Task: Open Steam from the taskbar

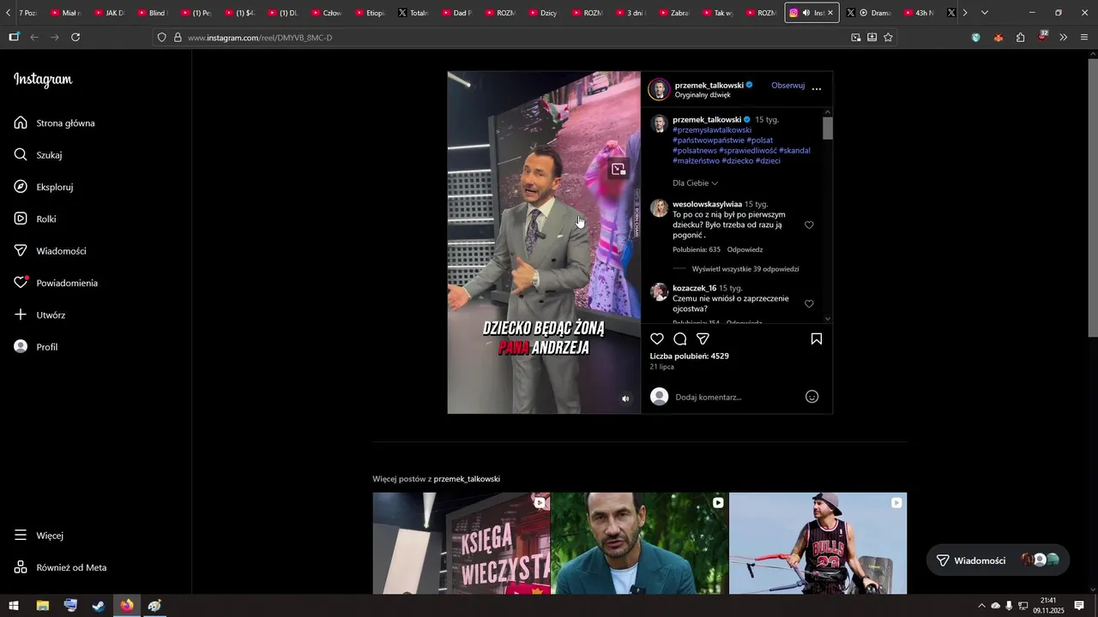Action: 99,606
